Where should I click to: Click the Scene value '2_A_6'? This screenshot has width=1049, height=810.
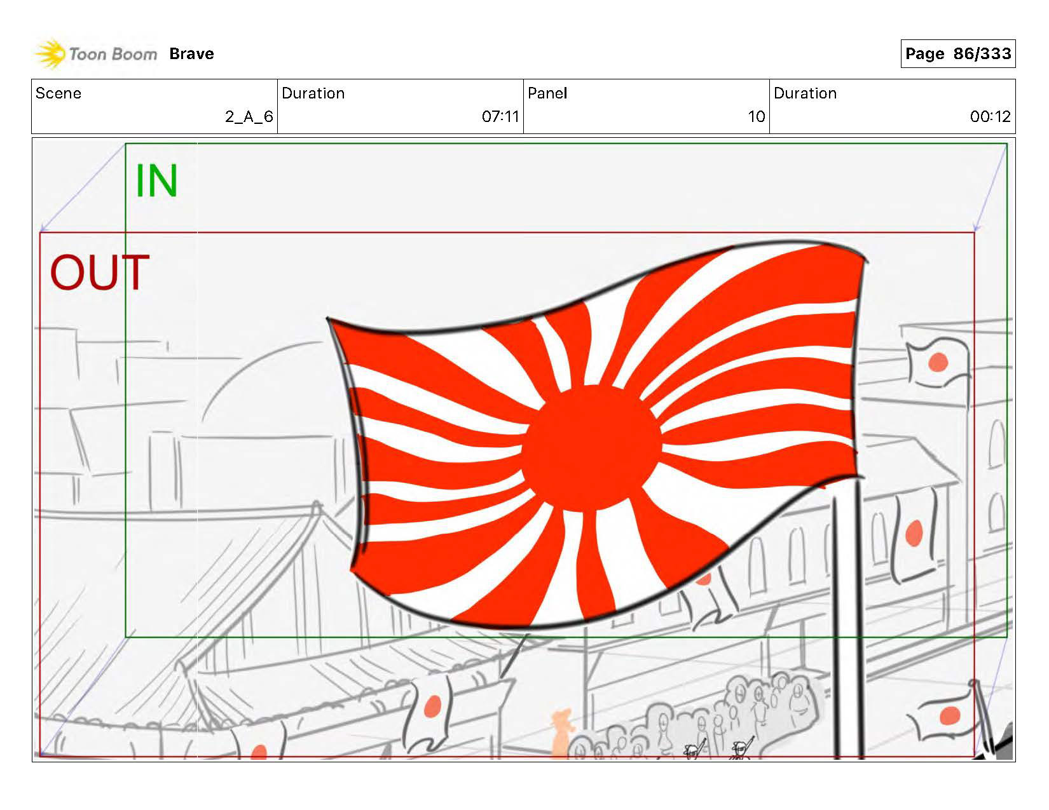click(249, 116)
